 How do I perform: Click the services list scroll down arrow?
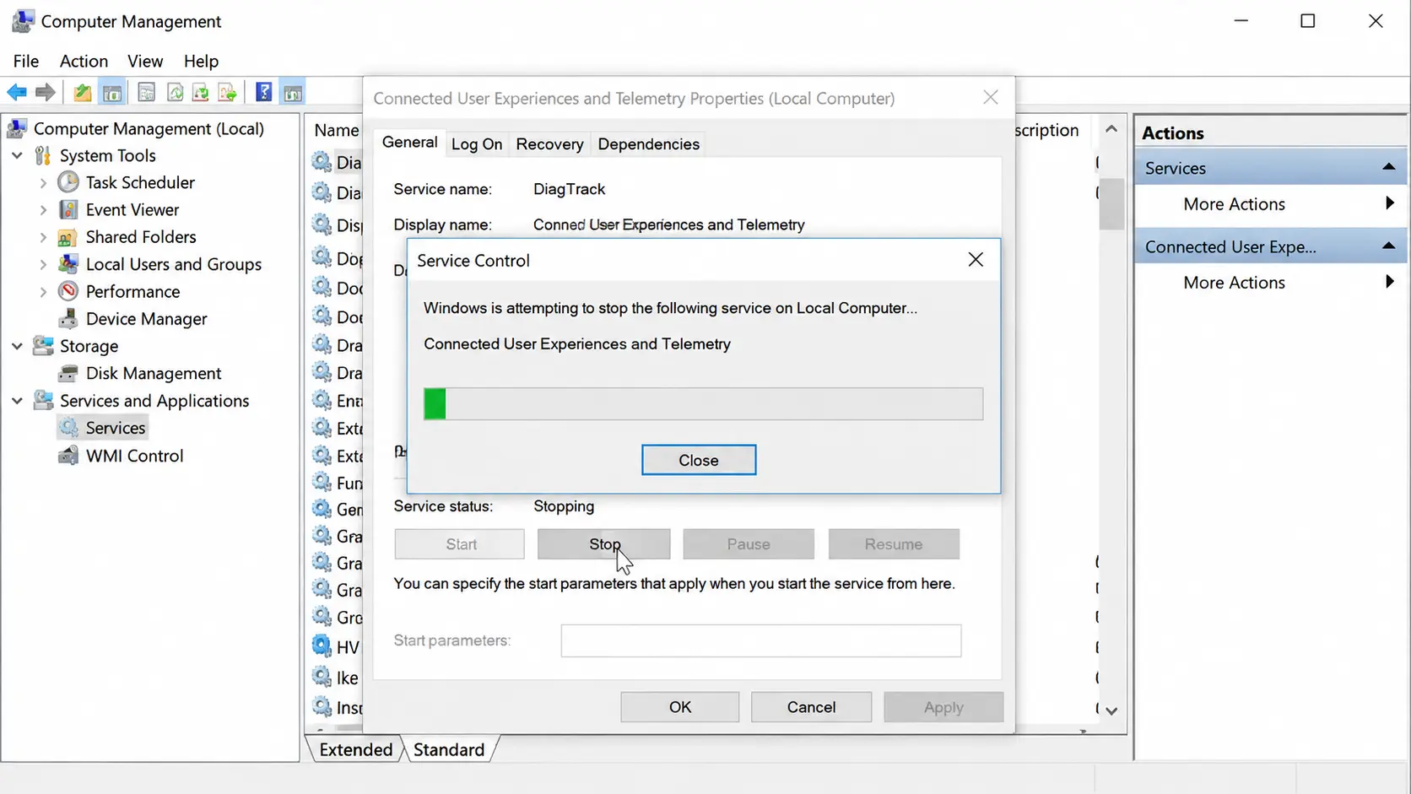point(1111,711)
